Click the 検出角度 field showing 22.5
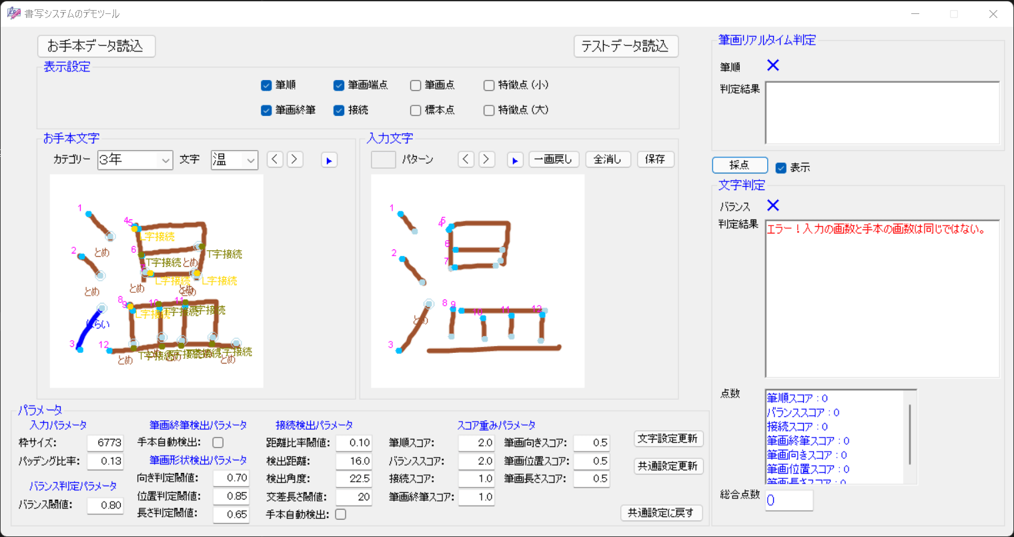The image size is (1014, 537). point(354,479)
